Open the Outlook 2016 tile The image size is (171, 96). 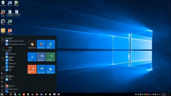tap(41, 69)
